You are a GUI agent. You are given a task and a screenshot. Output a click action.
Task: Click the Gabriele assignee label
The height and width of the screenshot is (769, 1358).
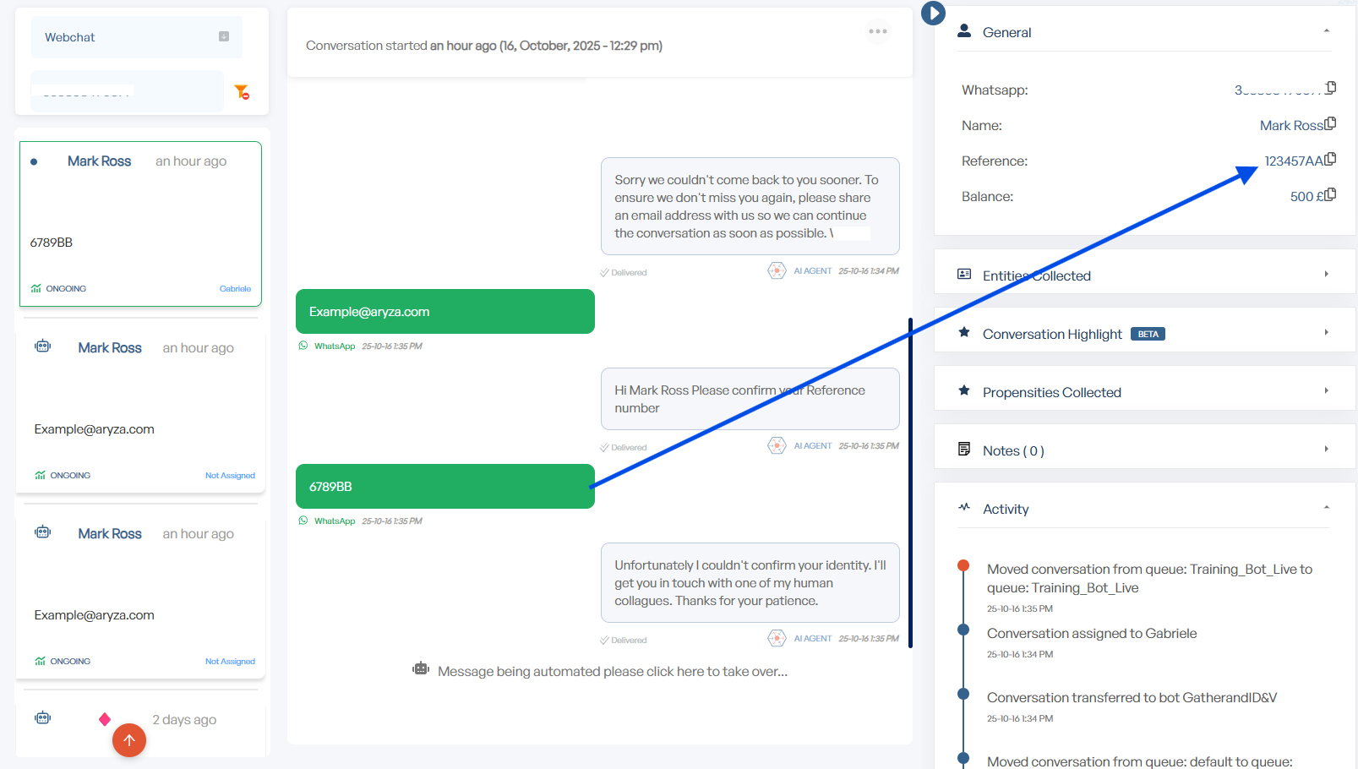pos(235,289)
